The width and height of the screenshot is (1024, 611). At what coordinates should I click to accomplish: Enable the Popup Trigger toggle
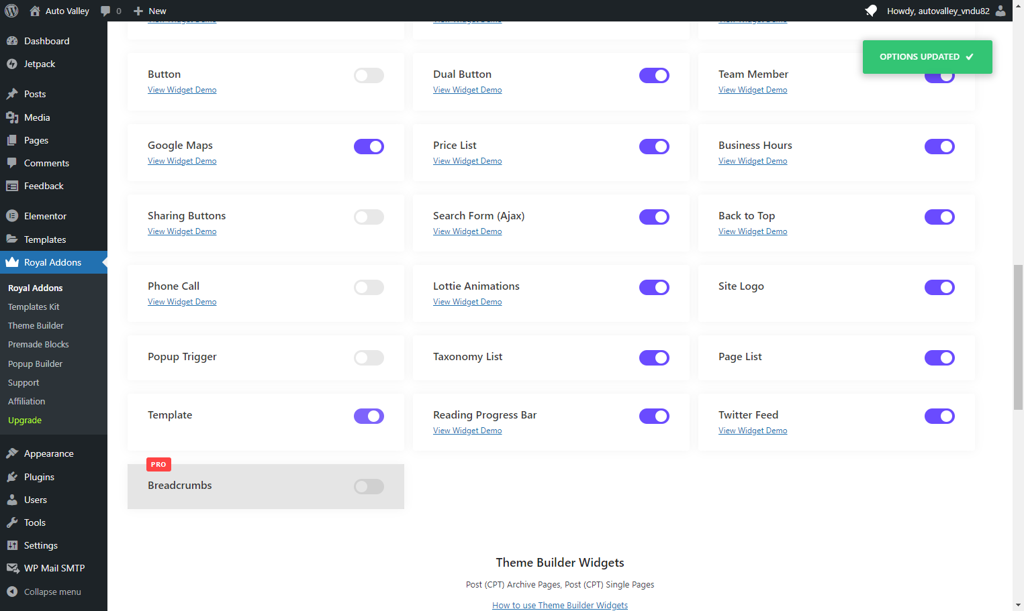(369, 357)
